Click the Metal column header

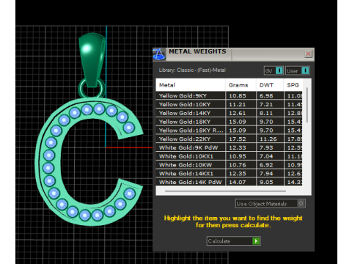coord(191,85)
